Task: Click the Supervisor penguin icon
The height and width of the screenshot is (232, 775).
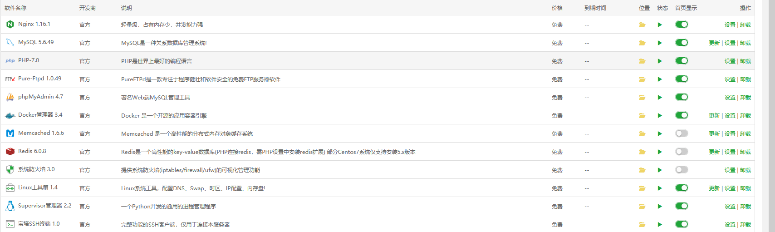Action: point(10,206)
